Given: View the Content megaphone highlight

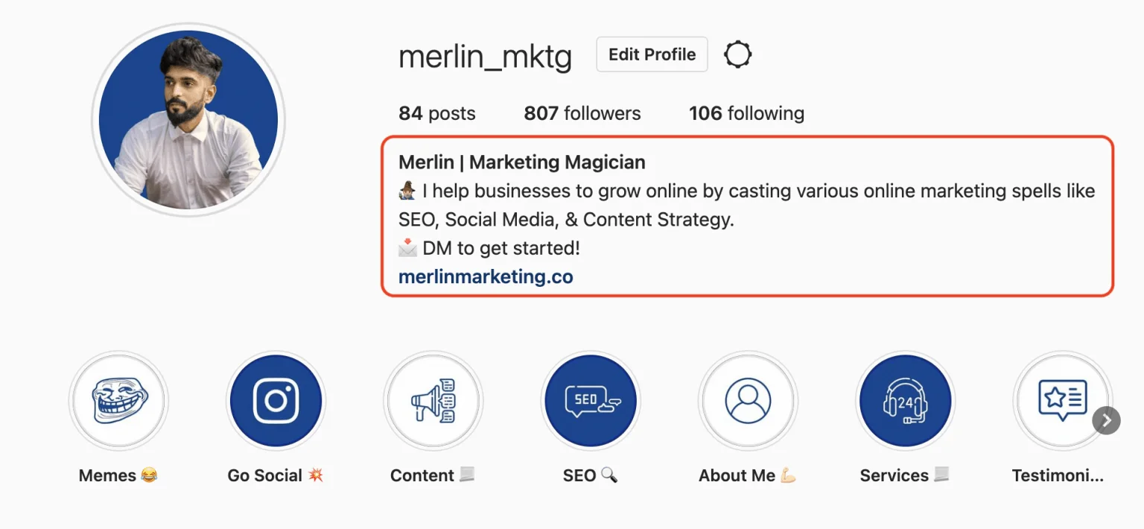Looking at the screenshot, I should [x=433, y=401].
